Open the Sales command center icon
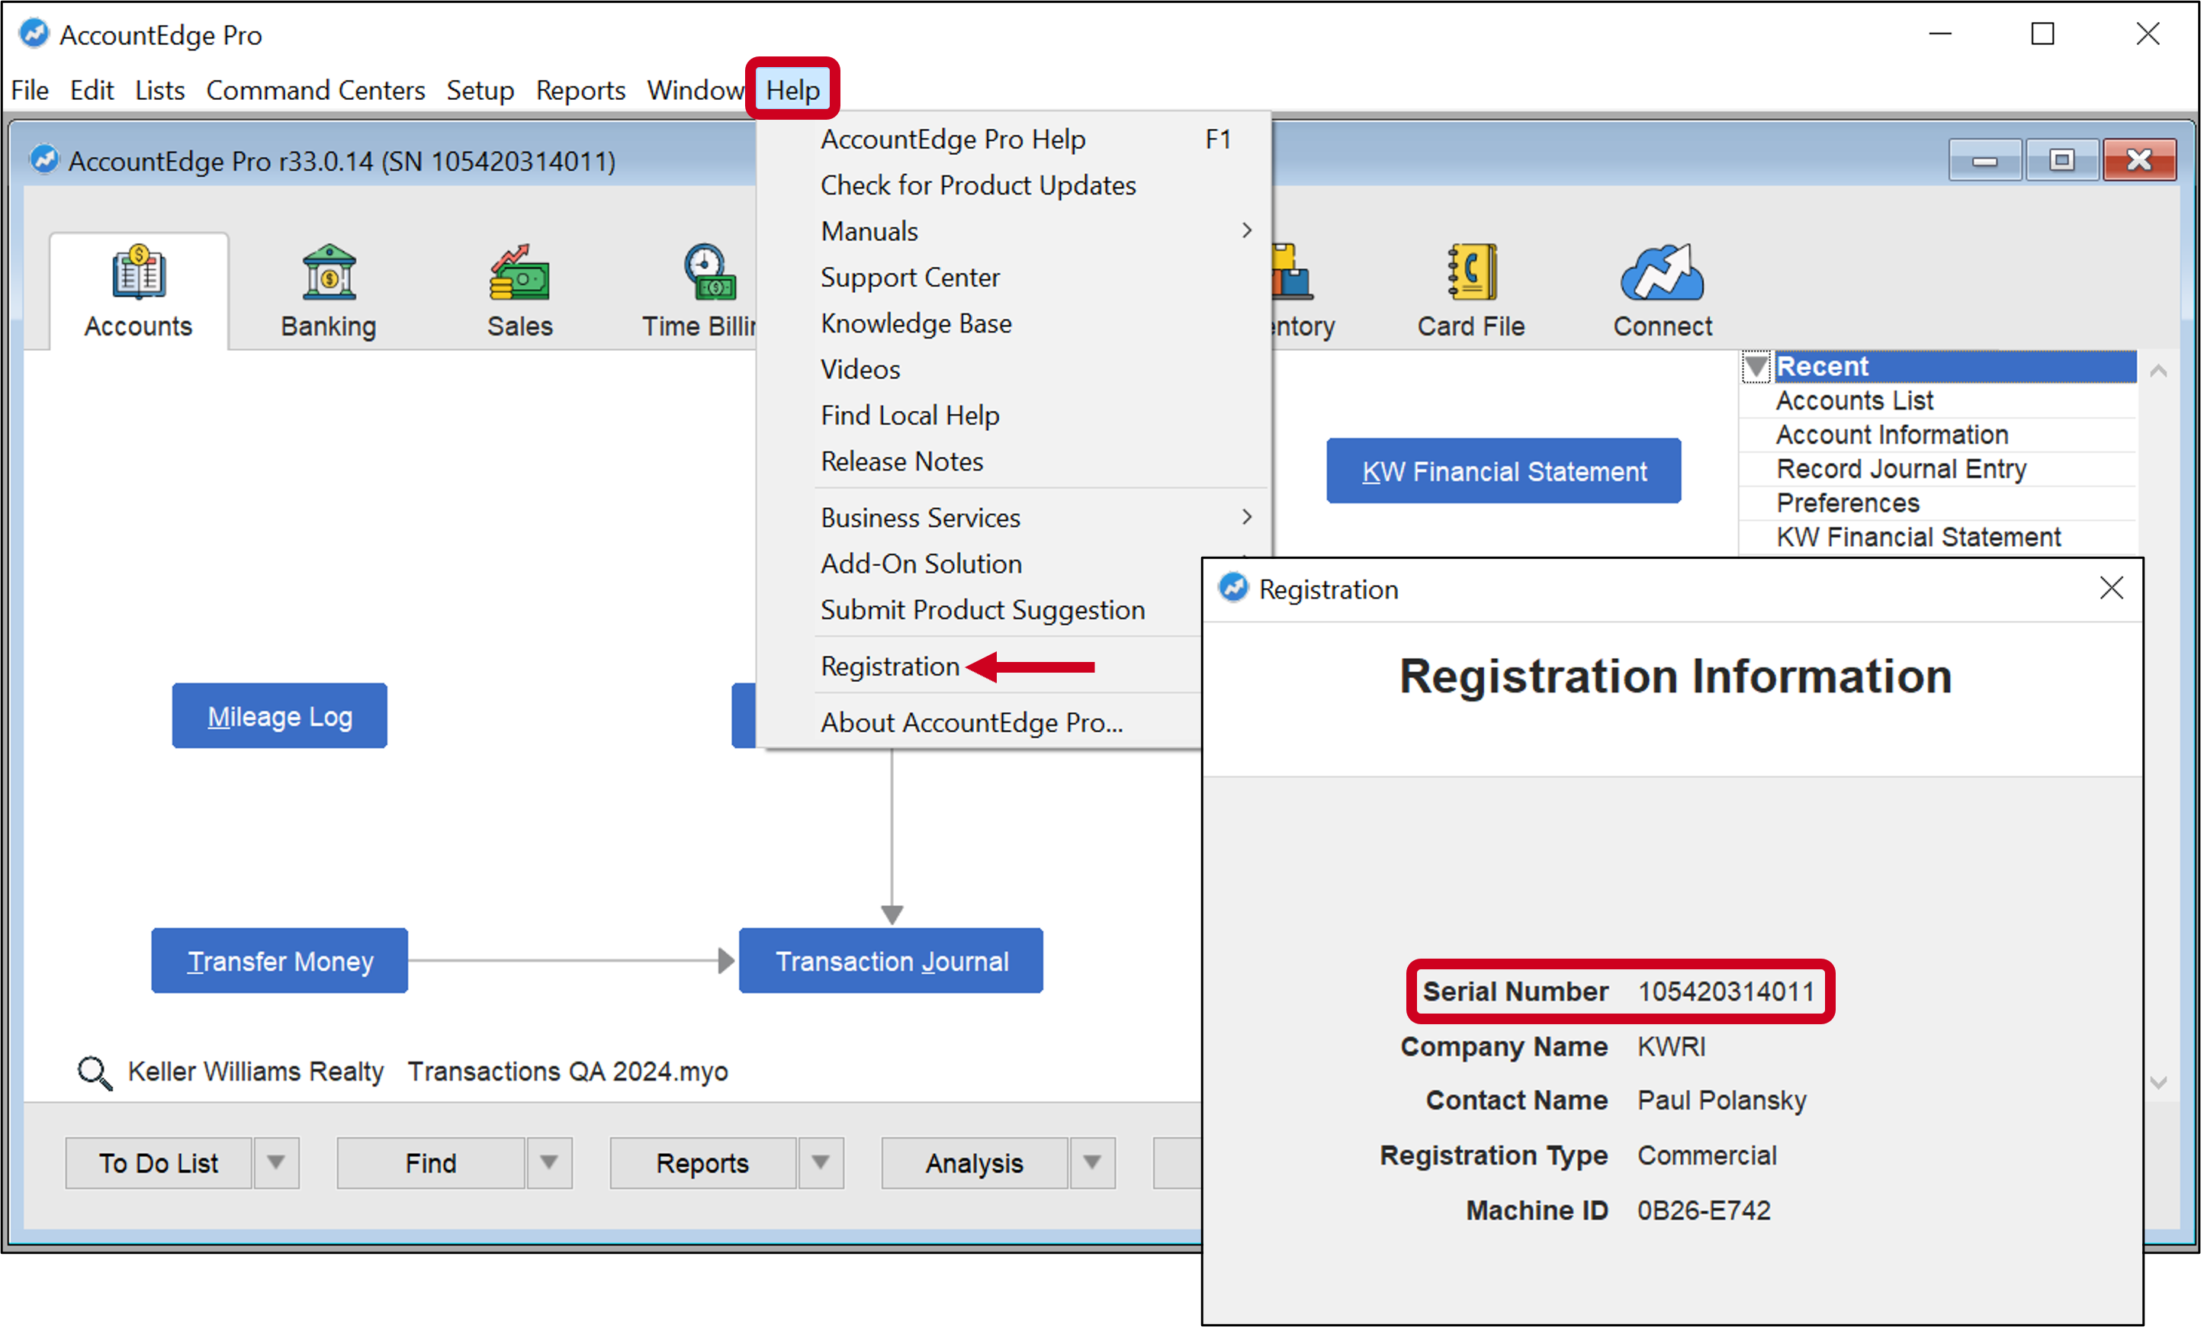This screenshot has width=2201, height=1327. click(x=519, y=272)
